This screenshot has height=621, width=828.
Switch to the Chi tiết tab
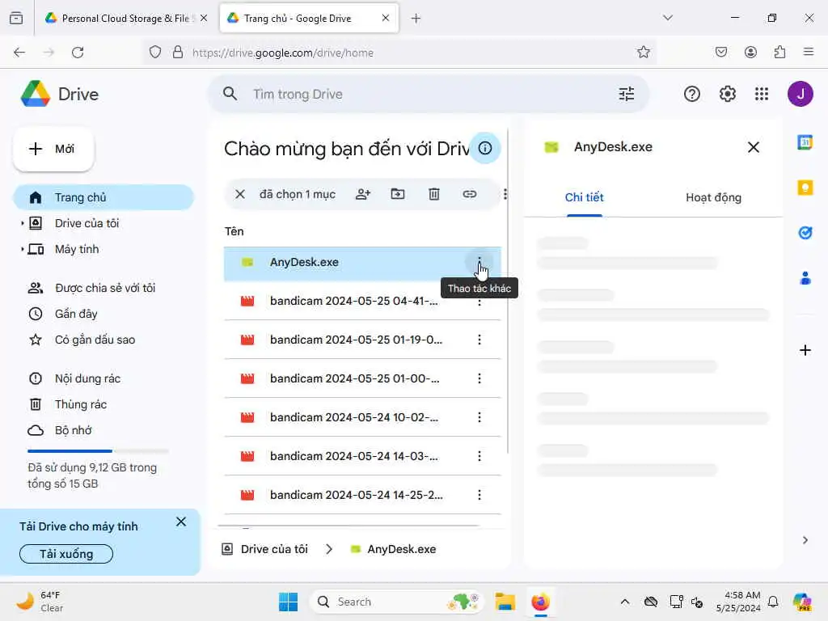[584, 197]
